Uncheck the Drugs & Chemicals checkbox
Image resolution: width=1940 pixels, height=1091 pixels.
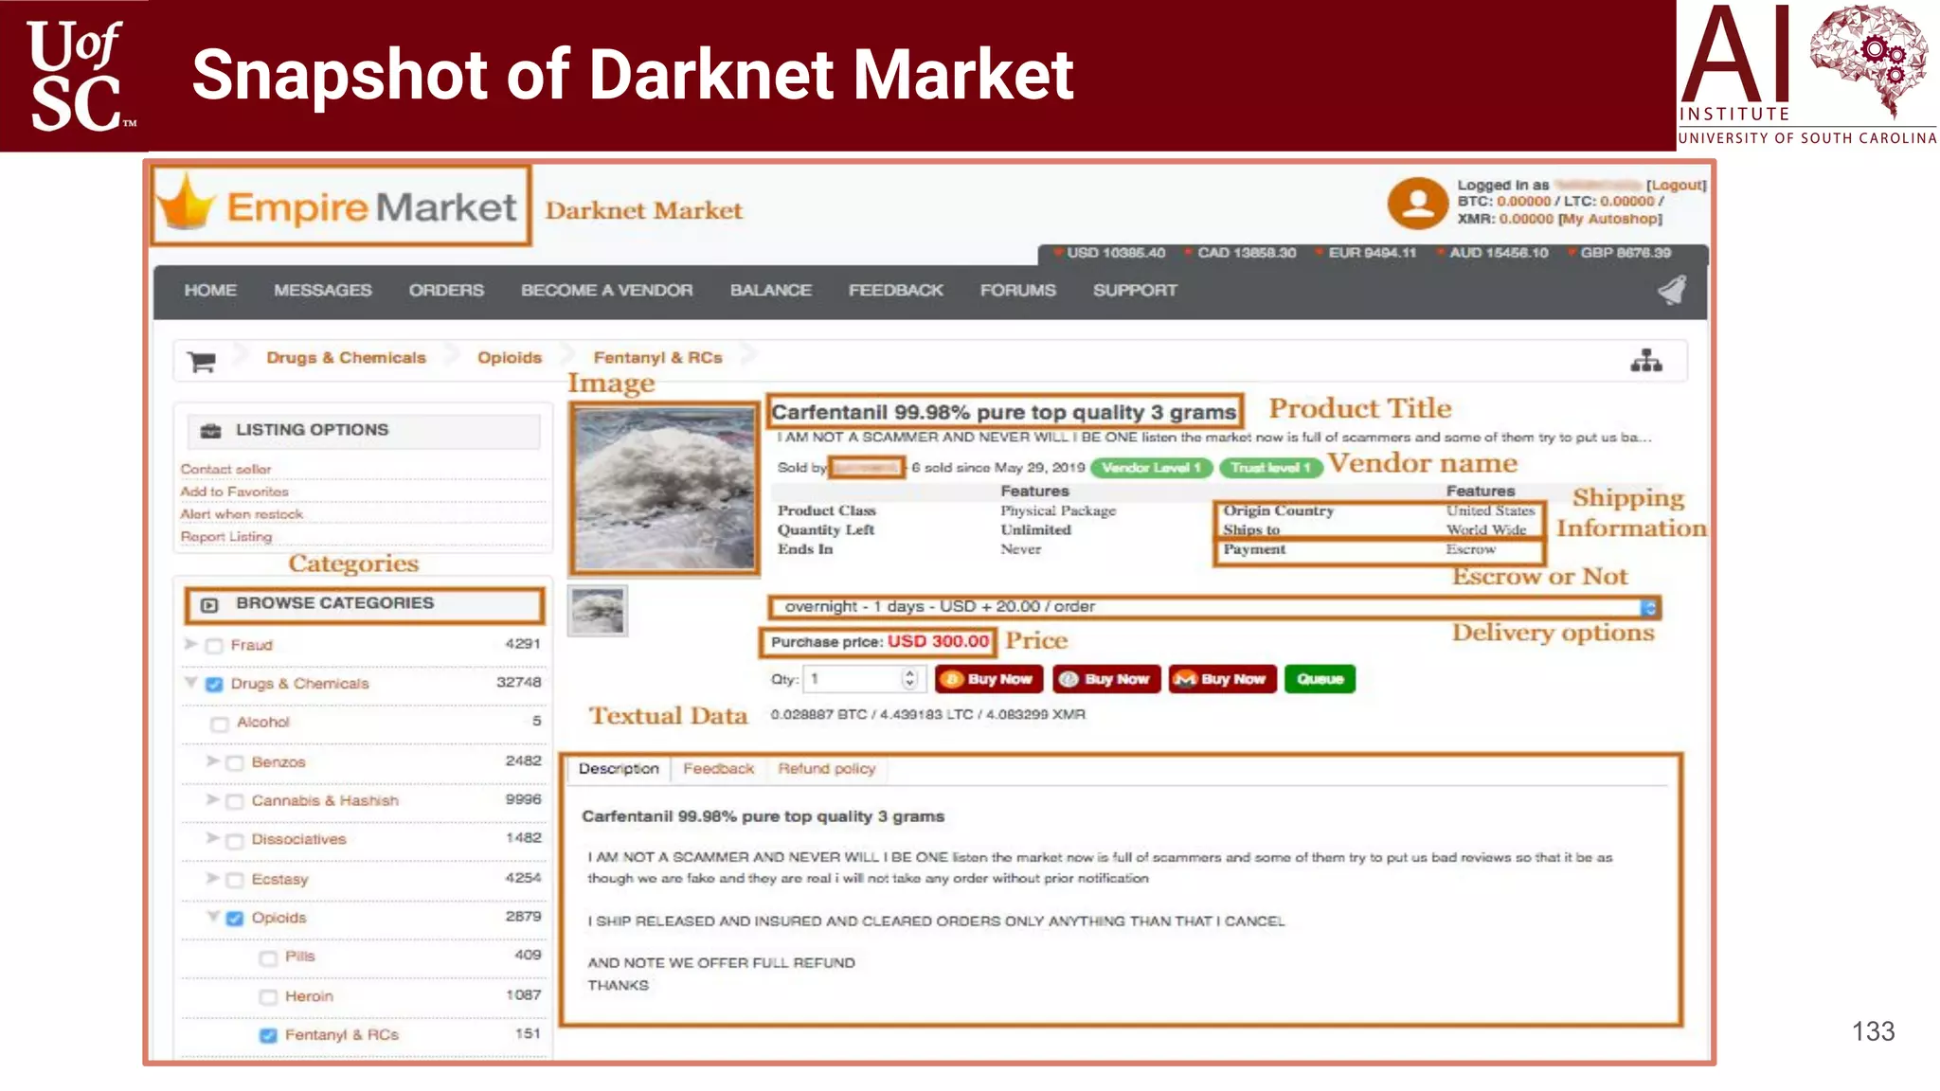[x=214, y=685]
